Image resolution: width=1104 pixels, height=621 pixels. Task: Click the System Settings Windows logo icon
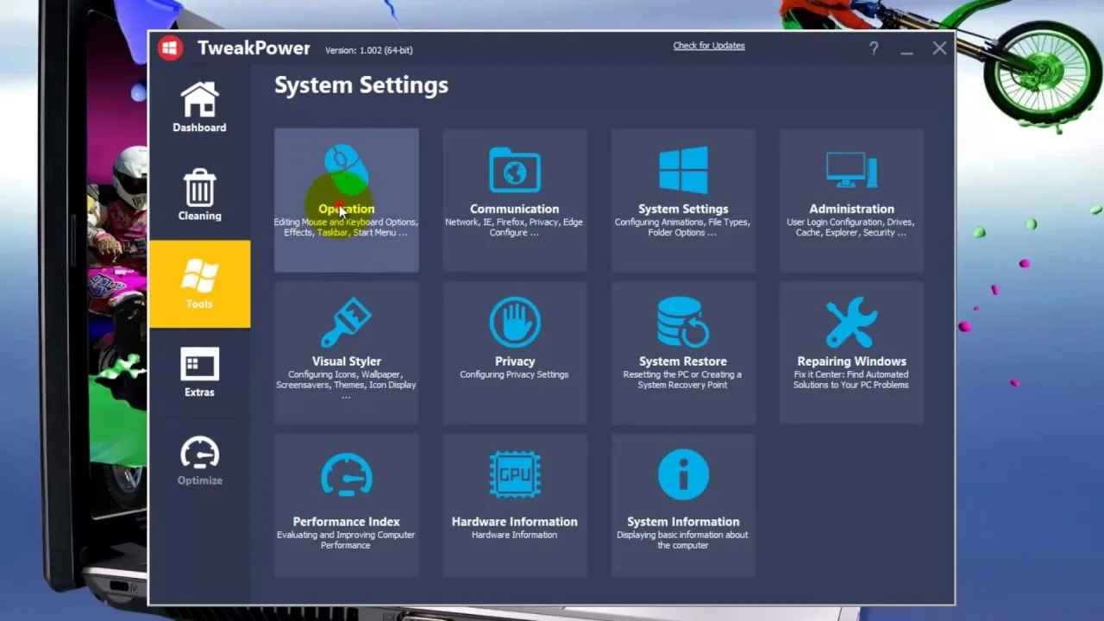pyautogui.click(x=683, y=170)
